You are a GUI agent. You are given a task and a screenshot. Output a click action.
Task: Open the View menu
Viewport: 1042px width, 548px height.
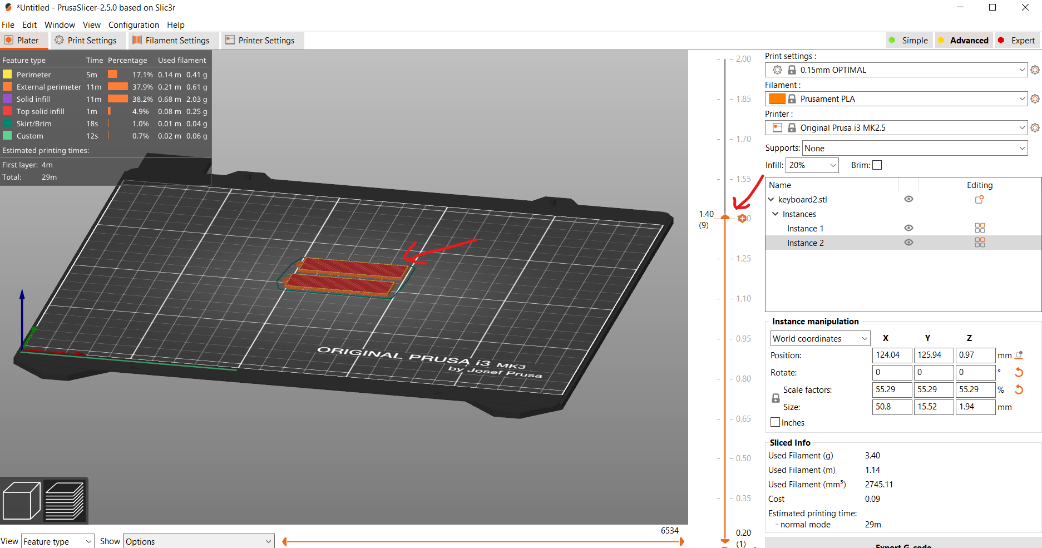pyautogui.click(x=92, y=25)
